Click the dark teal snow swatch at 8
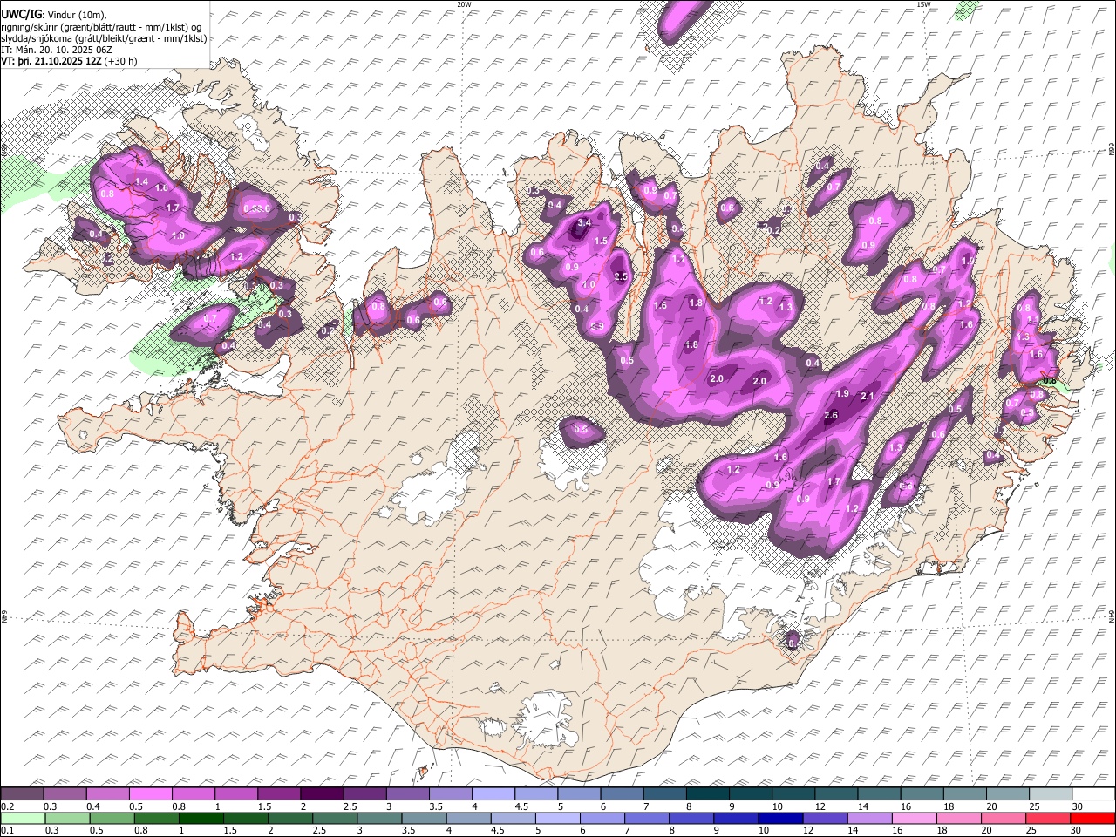Viewport: 1116px width, 837px height. (707, 793)
